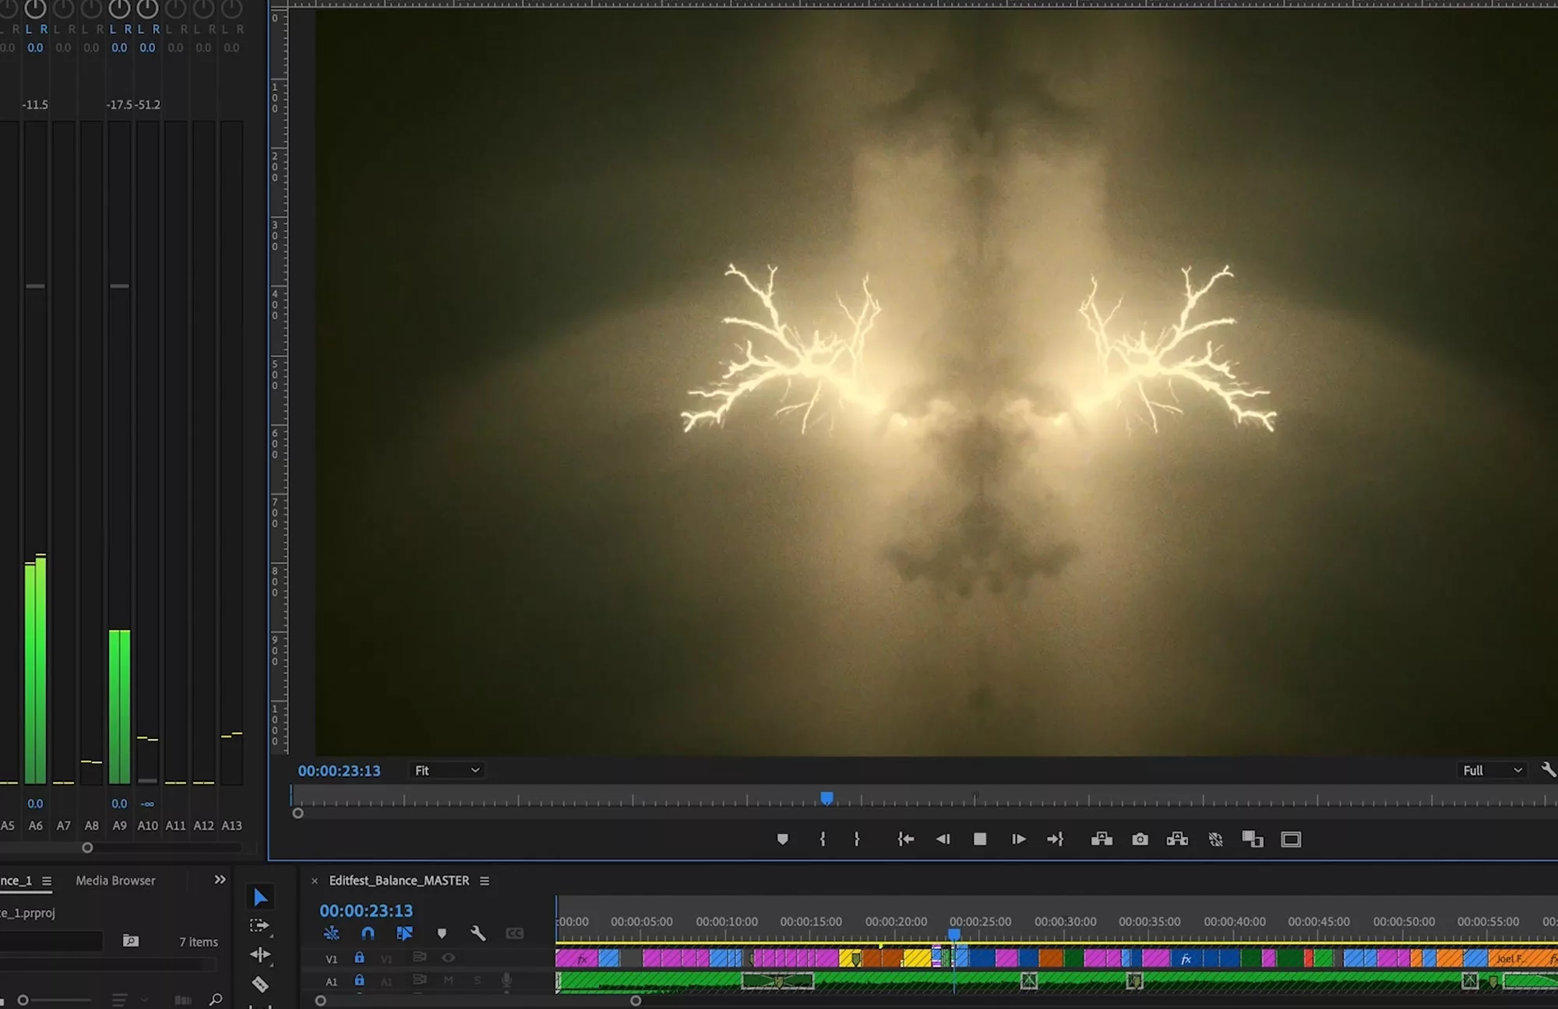This screenshot has height=1009, width=1558.
Task: Go to In point button
Action: coord(905,839)
